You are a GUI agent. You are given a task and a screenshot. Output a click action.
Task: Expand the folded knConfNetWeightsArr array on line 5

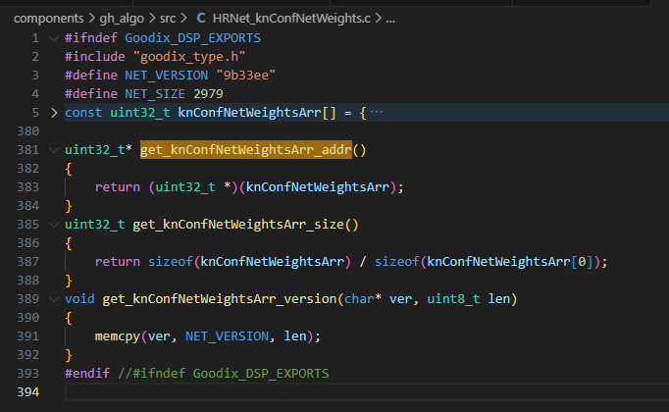pyautogui.click(x=54, y=113)
